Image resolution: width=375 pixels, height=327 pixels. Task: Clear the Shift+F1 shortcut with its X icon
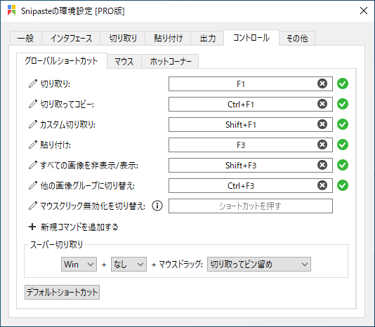point(322,124)
